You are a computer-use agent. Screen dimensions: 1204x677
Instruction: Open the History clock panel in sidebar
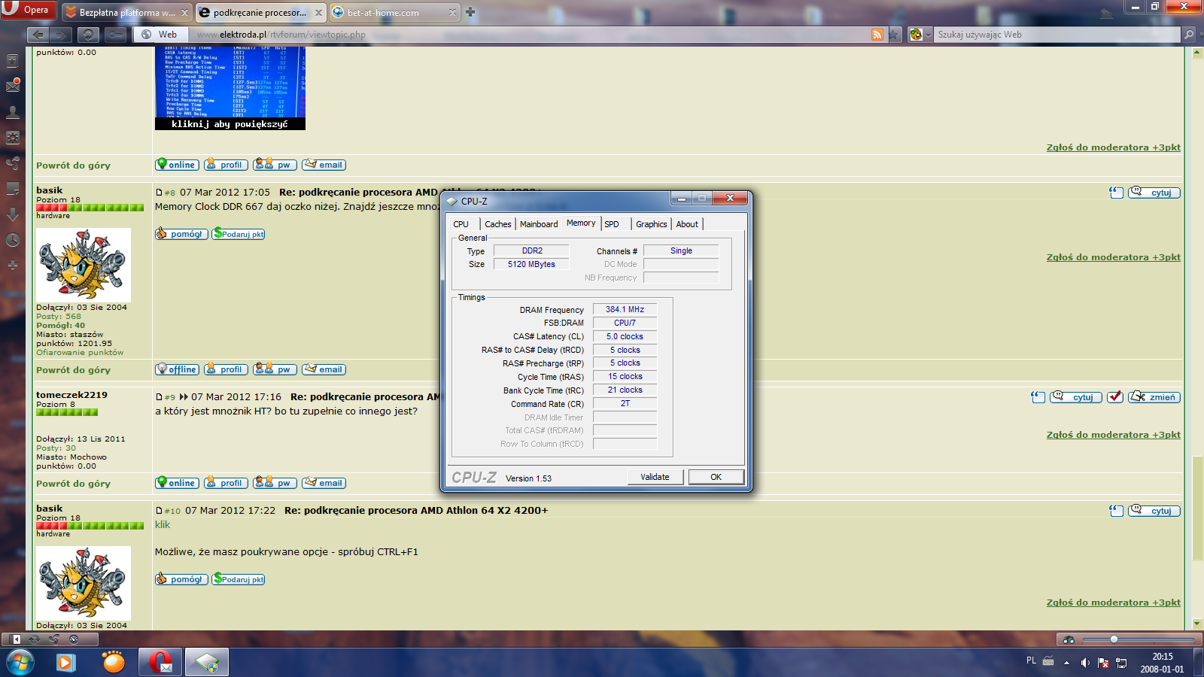click(x=13, y=240)
